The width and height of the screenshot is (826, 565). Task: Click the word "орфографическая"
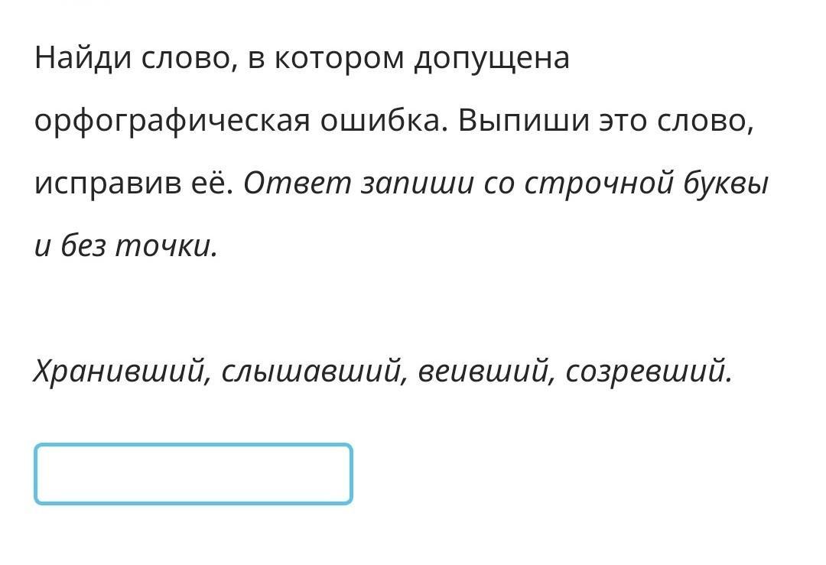171,122
